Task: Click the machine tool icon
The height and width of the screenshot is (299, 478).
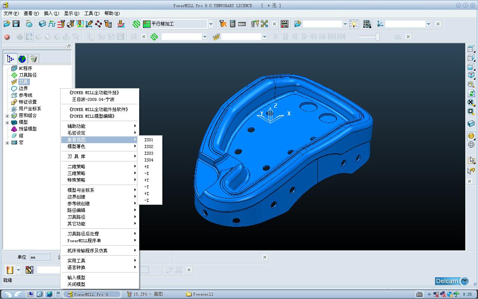Action: coord(367,24)
